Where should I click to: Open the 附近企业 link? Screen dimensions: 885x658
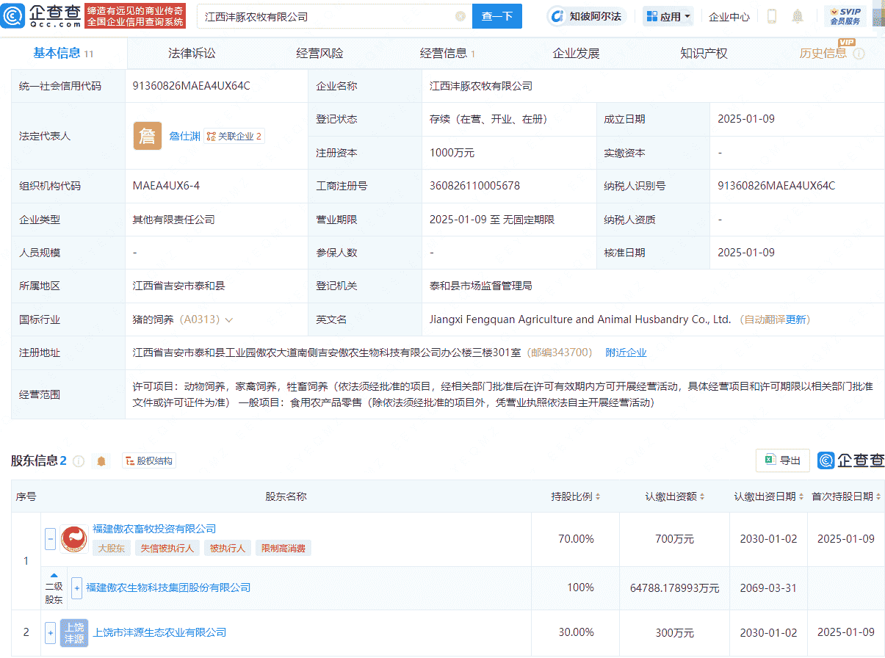tap(625, 352)
